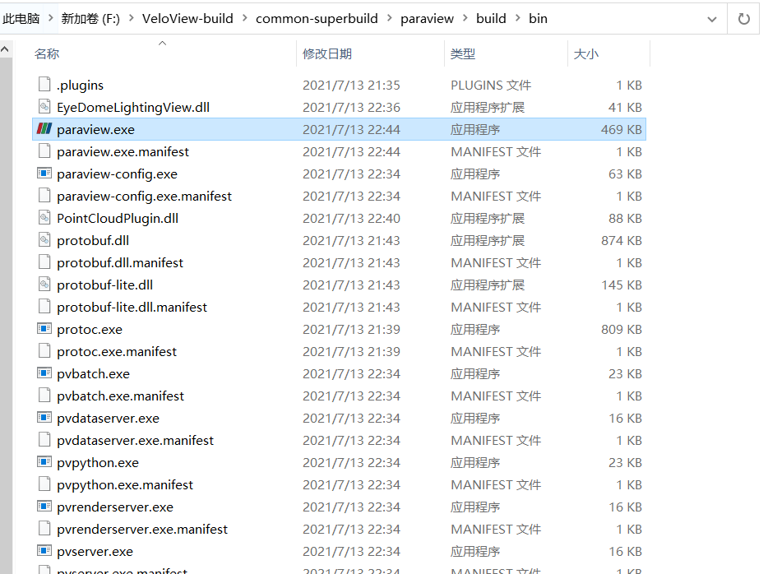Click the 809 KB size cell

pos(621,329)
